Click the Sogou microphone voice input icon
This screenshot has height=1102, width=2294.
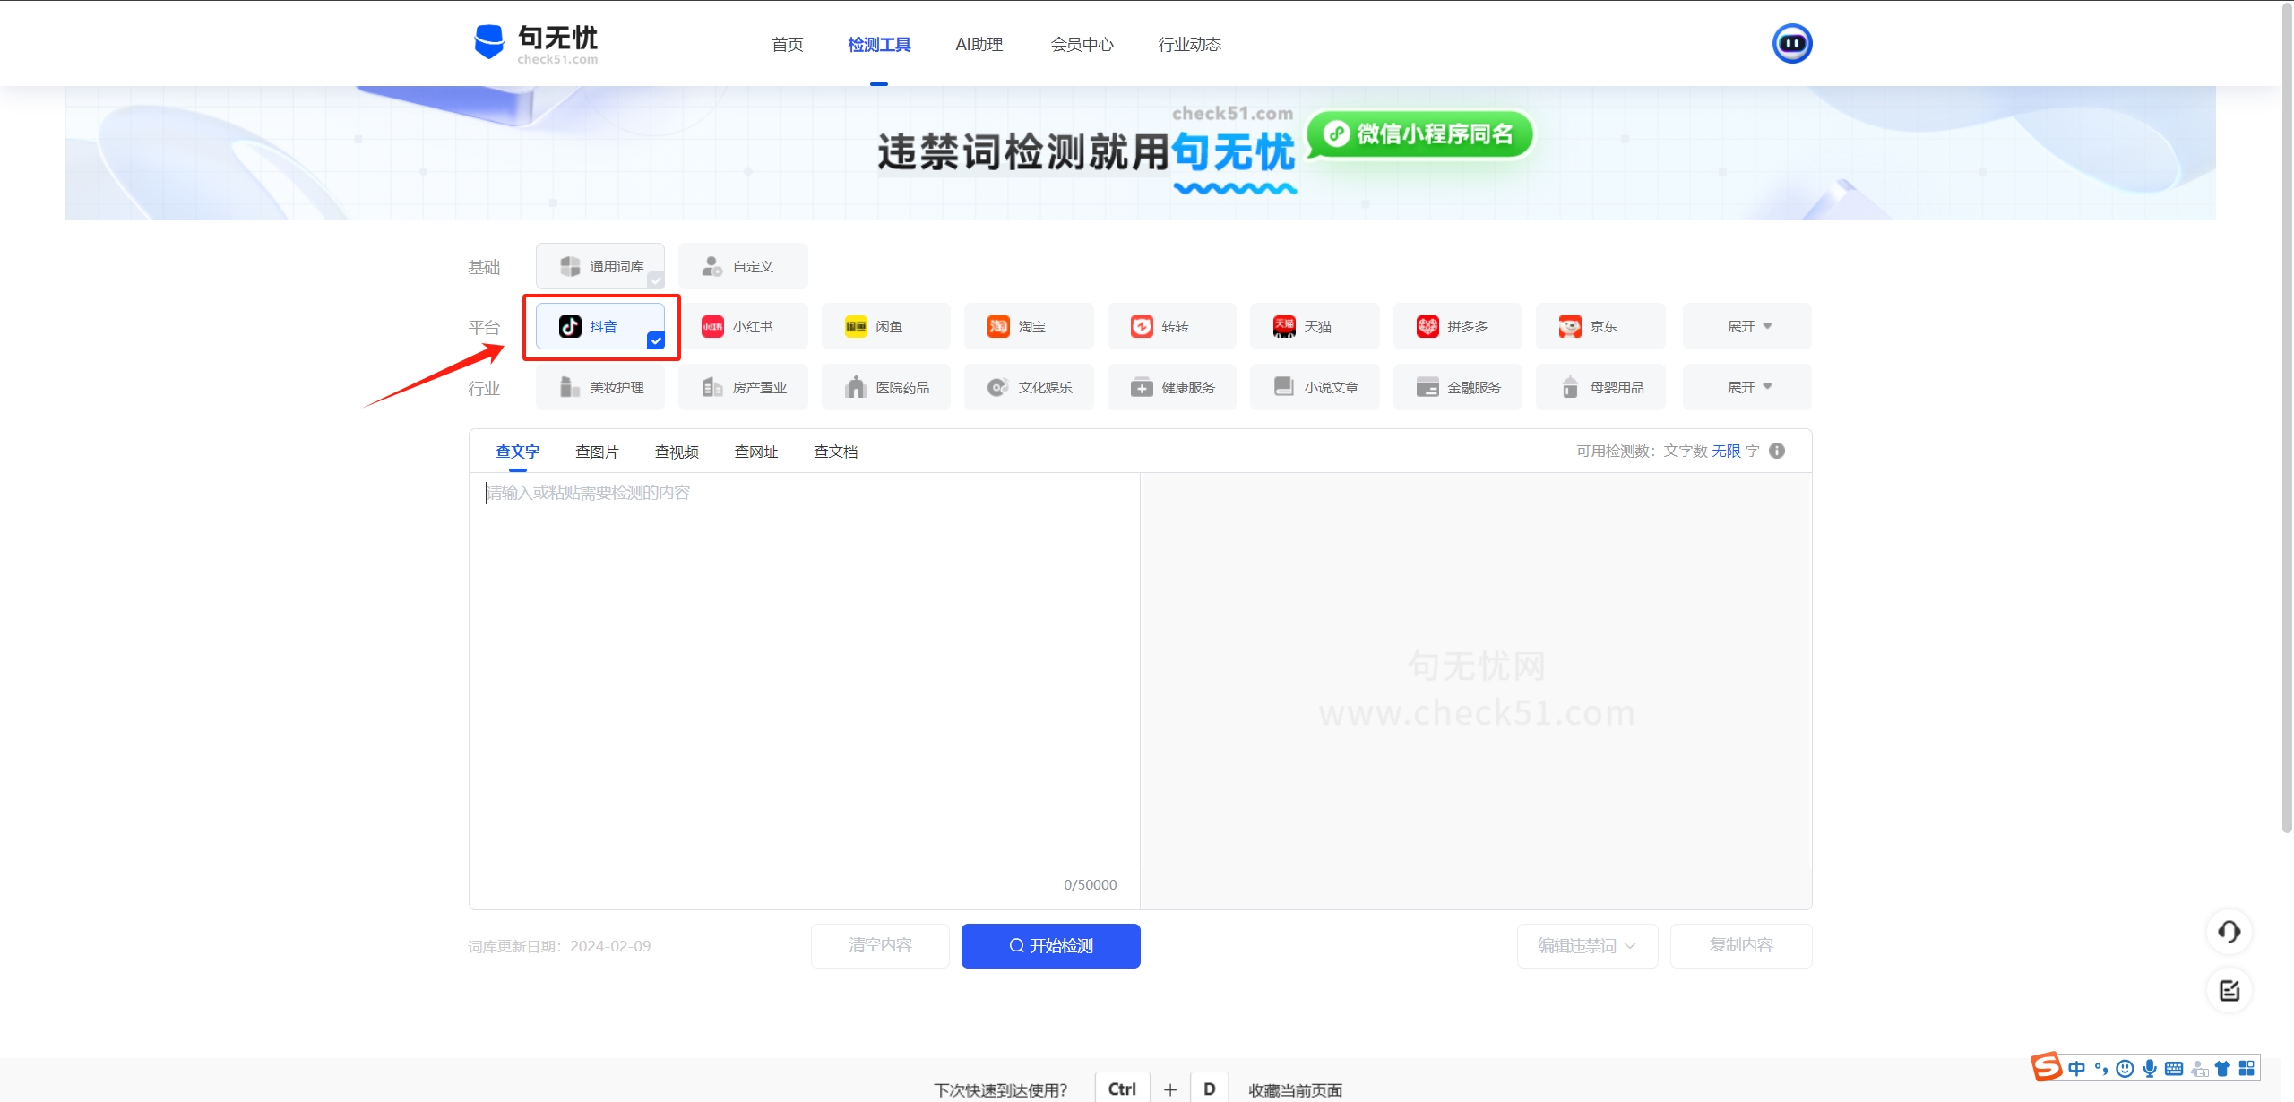(2150, 1068)
